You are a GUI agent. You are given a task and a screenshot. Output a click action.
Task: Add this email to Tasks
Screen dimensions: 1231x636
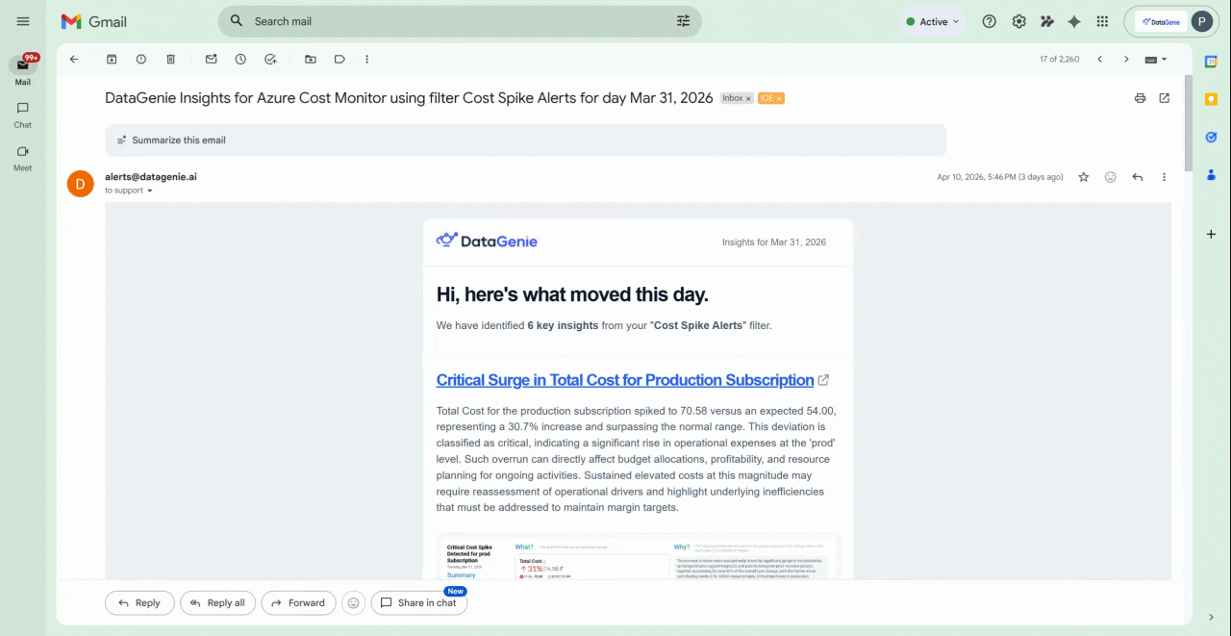(270, 59)
